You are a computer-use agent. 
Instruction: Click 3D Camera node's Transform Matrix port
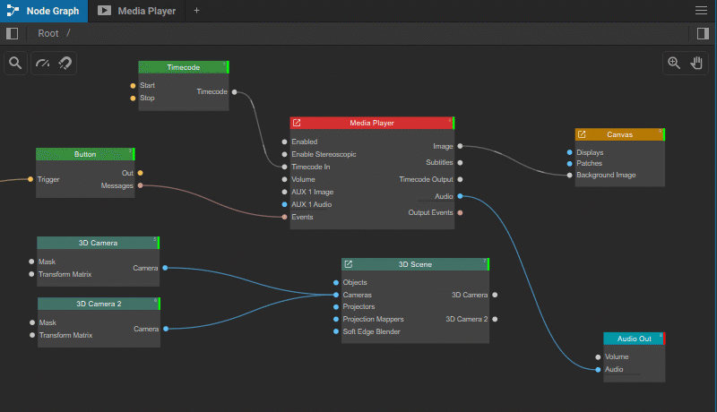pos(31,274)
